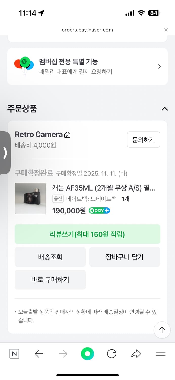Tap the refresh icon in bottom toolbar
175x380 pixels.
pyautogui.click(x=112, y=354)
